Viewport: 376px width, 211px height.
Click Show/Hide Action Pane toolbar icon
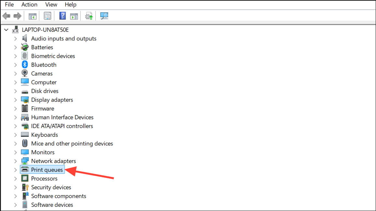click(x=74, y=16)
